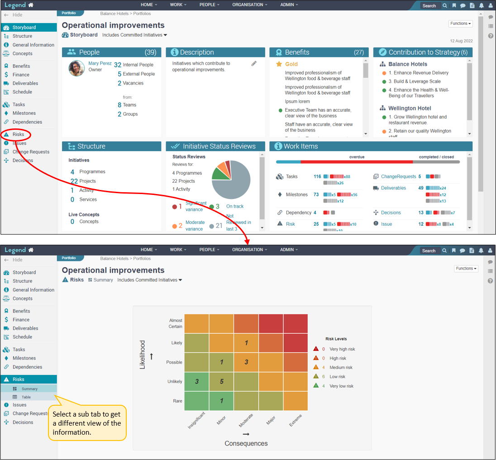Image resolution: width=496 pixels, height=460 pixels.
Task: Open Concepts in the upper screenshot's sidebar
Action: pos(22,53)
